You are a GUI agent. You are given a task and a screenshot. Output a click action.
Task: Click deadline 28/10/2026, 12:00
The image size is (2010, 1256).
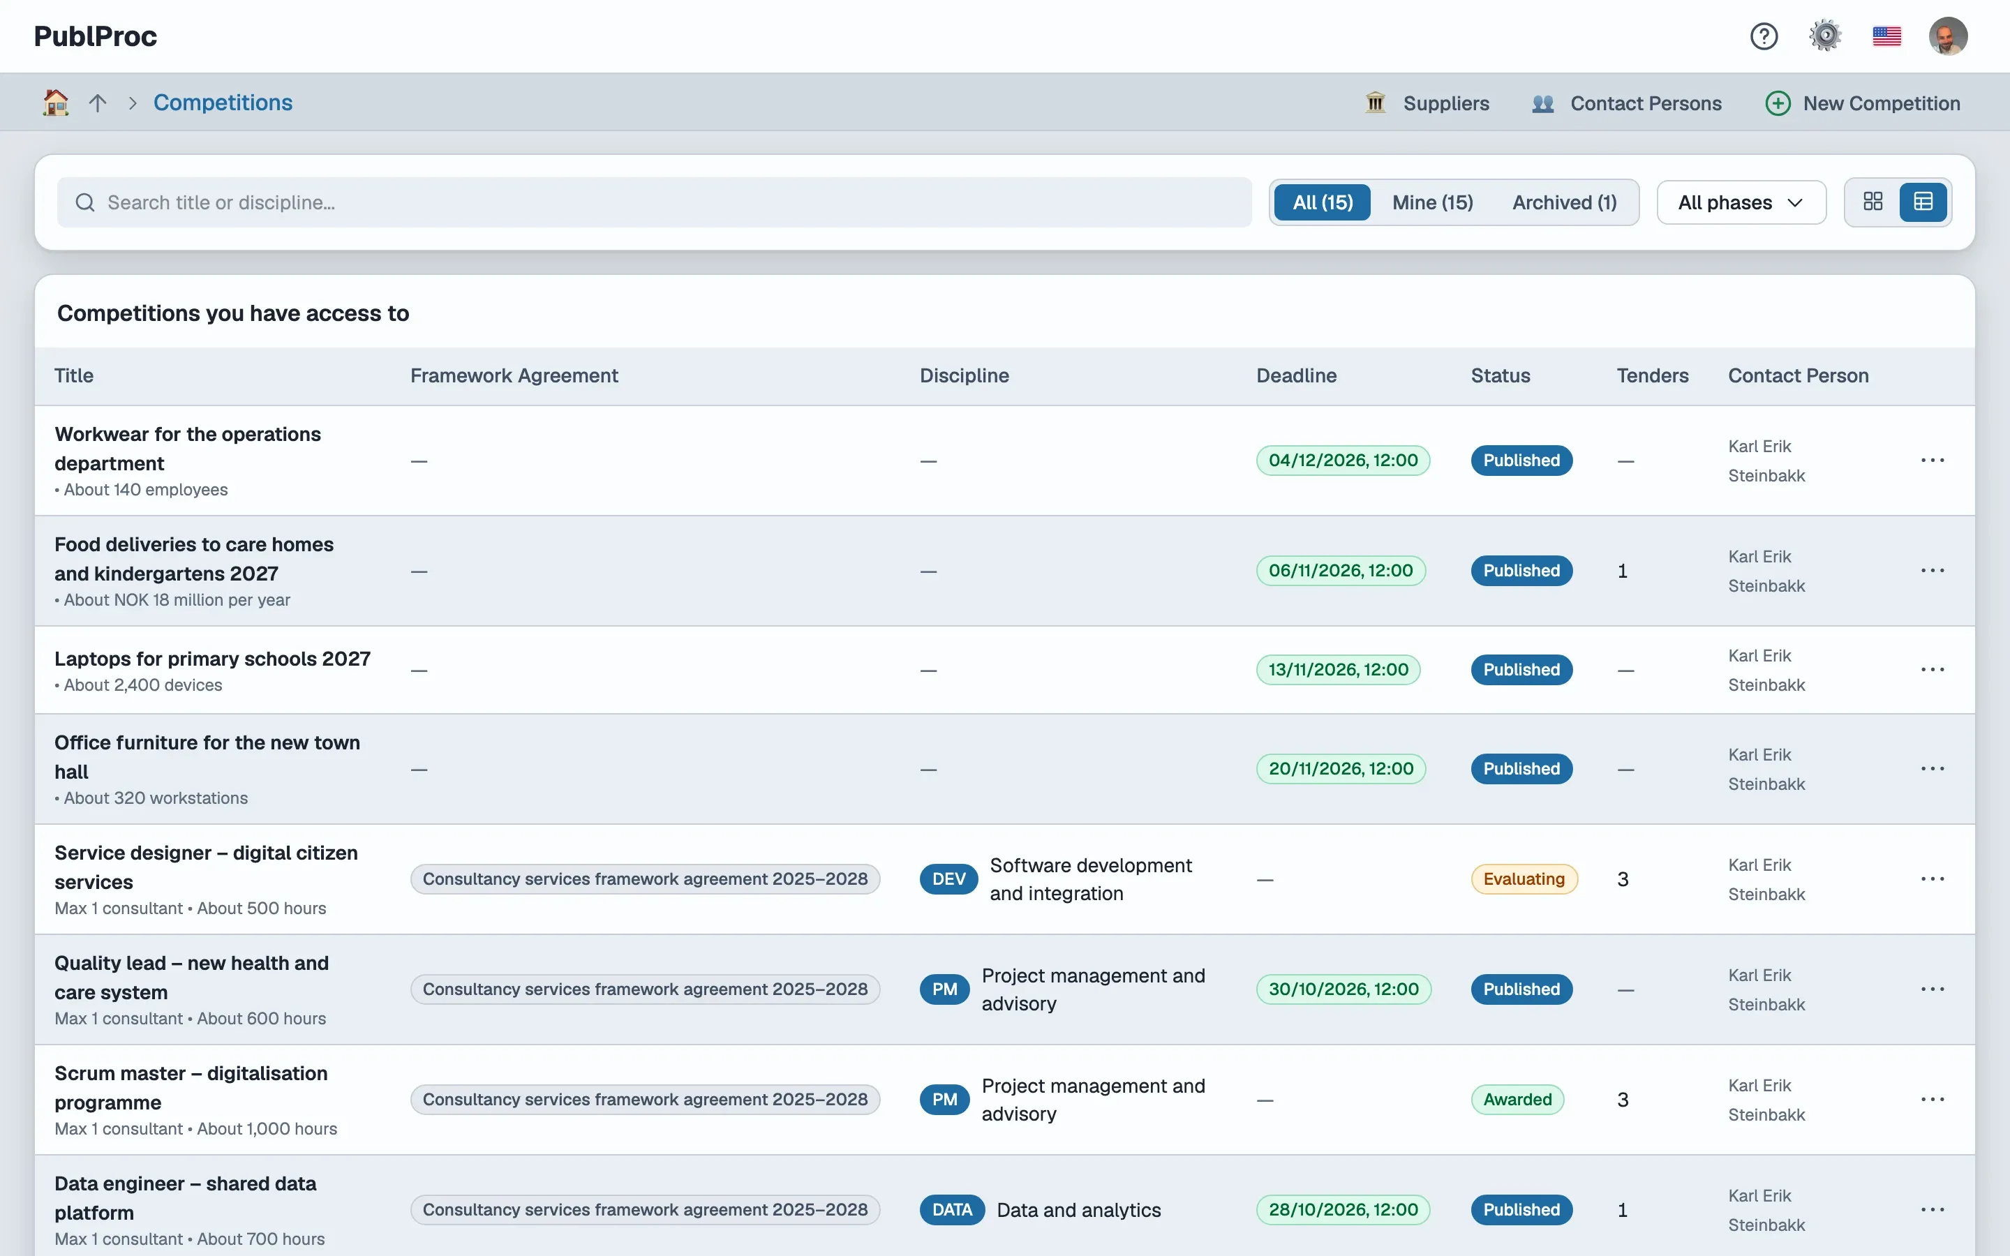(1342, 1209)
